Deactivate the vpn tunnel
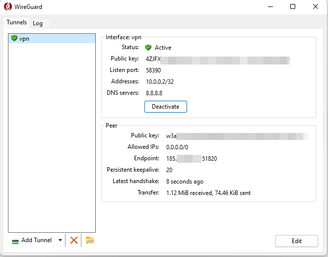This screenshot has height=257, width=328. (165, 107)
